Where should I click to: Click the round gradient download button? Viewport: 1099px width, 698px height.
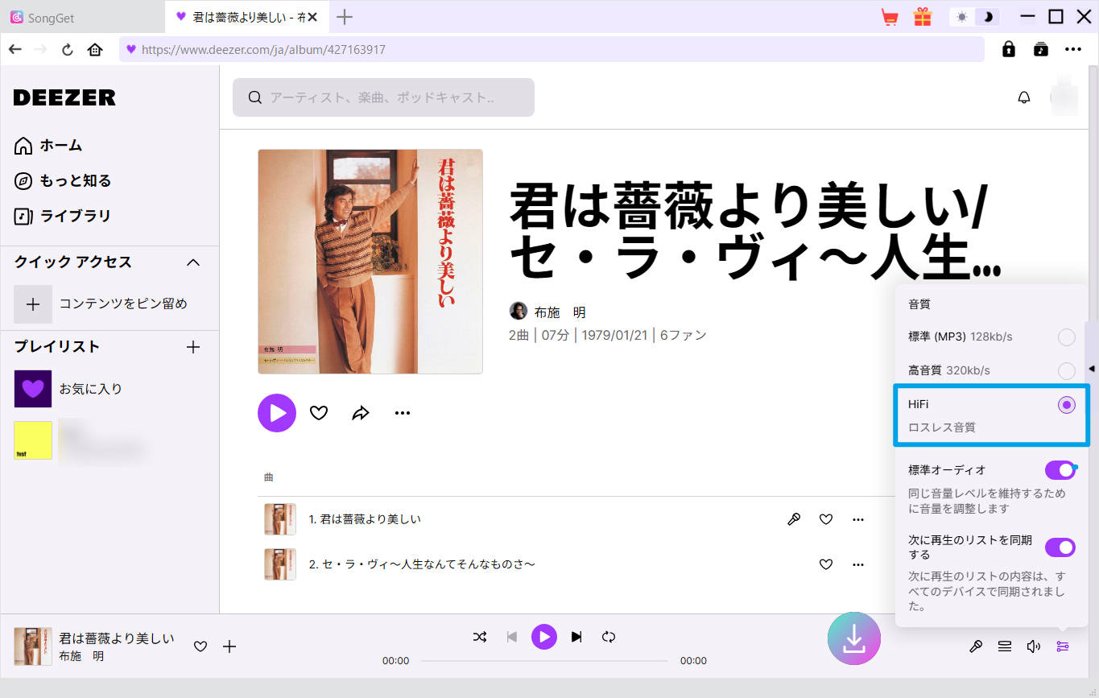854,638
